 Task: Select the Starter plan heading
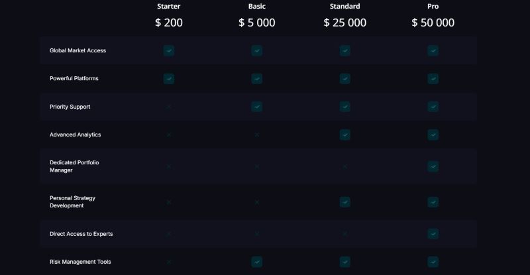click(x=169, y=6)
